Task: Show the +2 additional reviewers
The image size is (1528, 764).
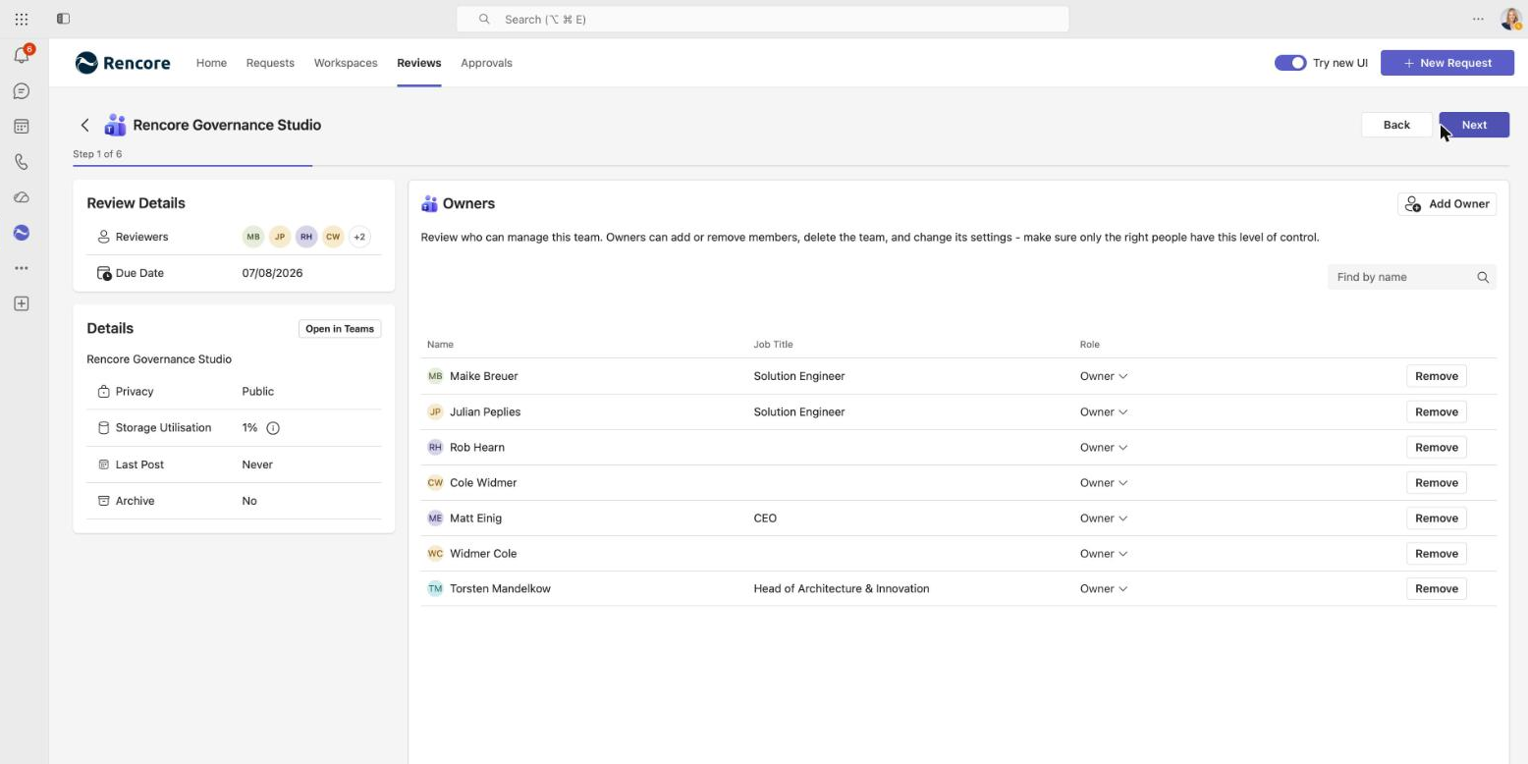Action: 359,237
